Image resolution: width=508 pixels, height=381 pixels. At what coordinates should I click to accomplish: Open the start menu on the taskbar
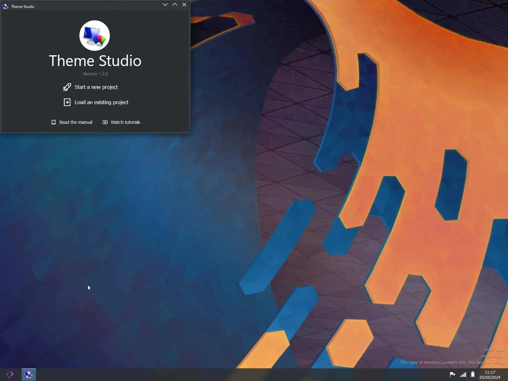coord(10,375)
